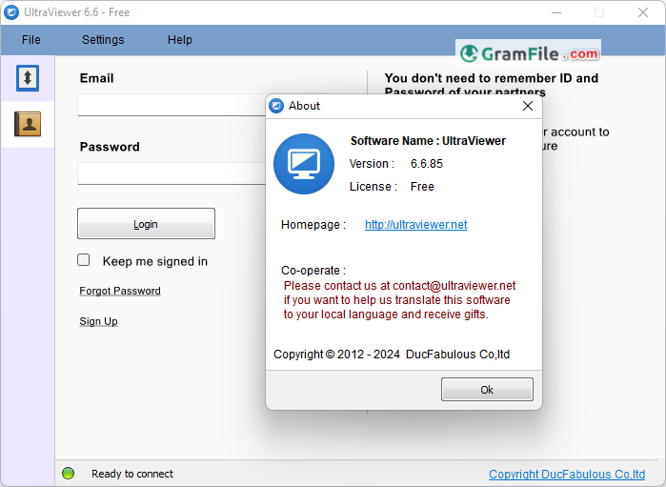This screenshot has width=666, height=487.
Task: Click the Ready to connect status text
Action: pos(132,474)
